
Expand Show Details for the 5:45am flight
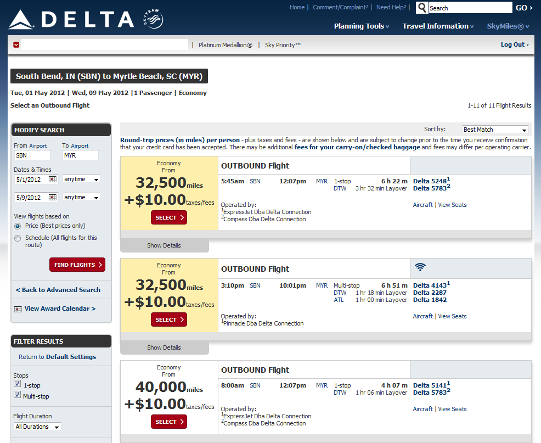(x=164, y=245)
